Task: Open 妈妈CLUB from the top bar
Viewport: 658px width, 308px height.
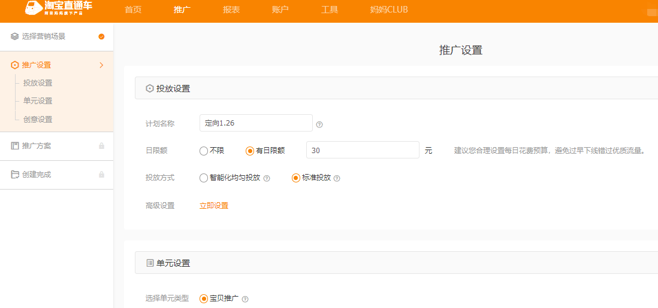Action: (x=390, y=10)
